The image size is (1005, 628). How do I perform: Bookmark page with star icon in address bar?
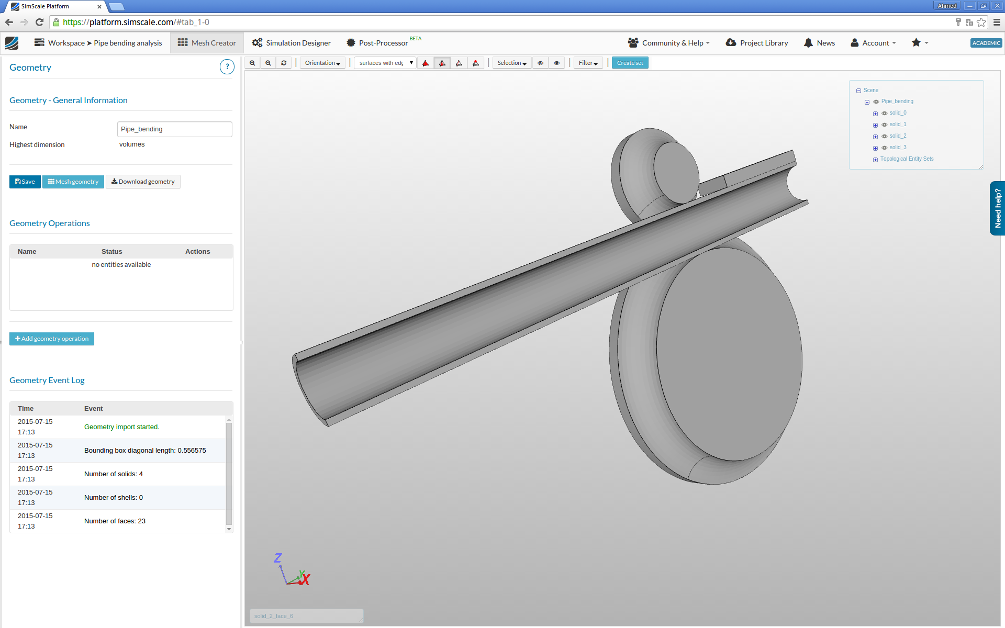(981, 22)
